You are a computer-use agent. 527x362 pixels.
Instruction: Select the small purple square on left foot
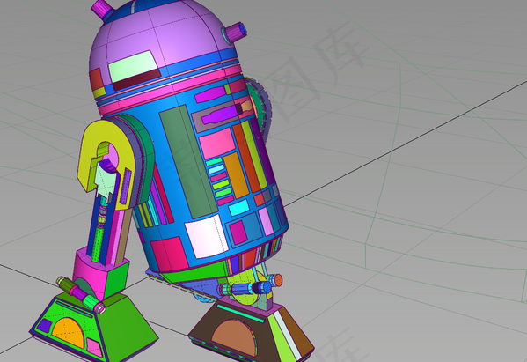(44, 326)
